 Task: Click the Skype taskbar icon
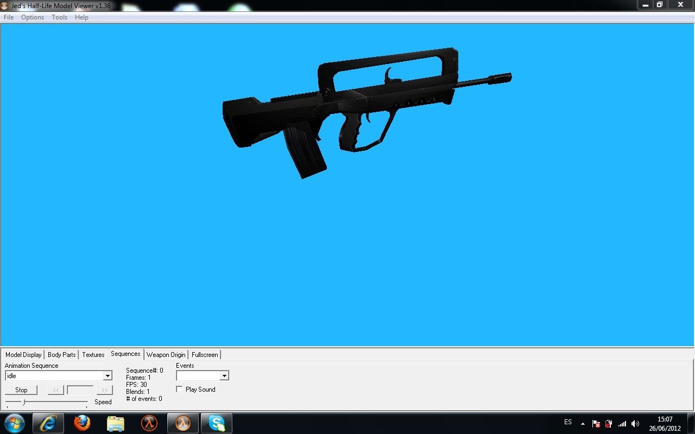click(x=217, y=423)
